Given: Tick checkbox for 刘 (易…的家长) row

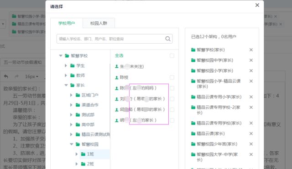Looking at the screenshot, I should tap(172, 99).
